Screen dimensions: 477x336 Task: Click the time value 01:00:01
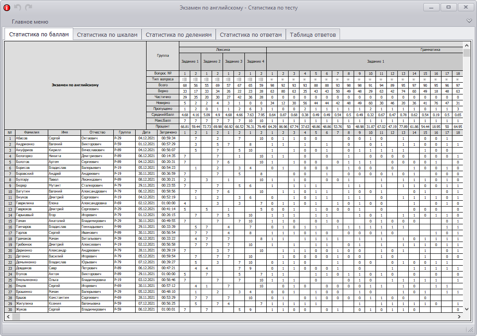point(168,309)
